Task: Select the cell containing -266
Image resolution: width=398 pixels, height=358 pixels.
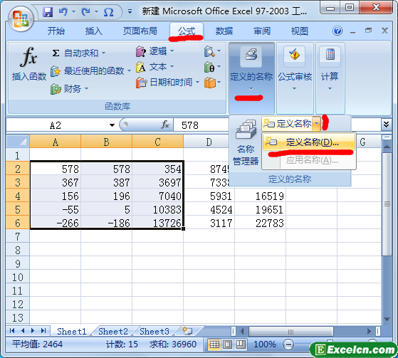Action: [x=56, y=223]
